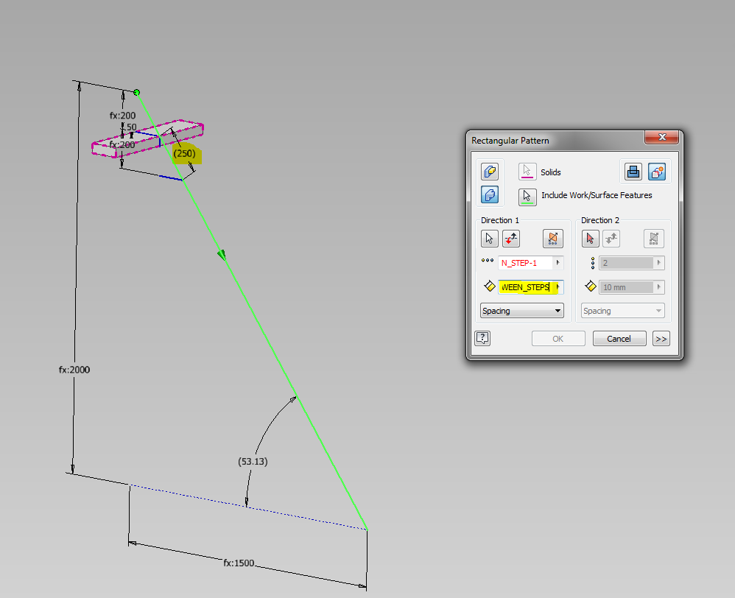Activate Direction 2 selection arrow

point(589,239)
